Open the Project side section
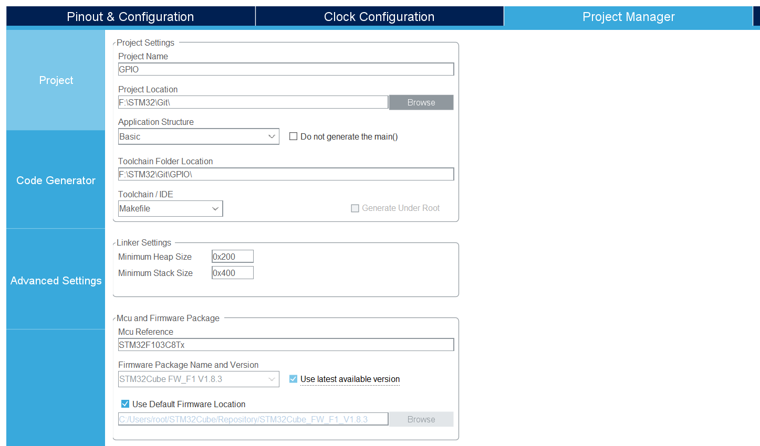Image resolution: width=760 pixels, height=446 pixels. pyautogui.click(x=56, y=80)
